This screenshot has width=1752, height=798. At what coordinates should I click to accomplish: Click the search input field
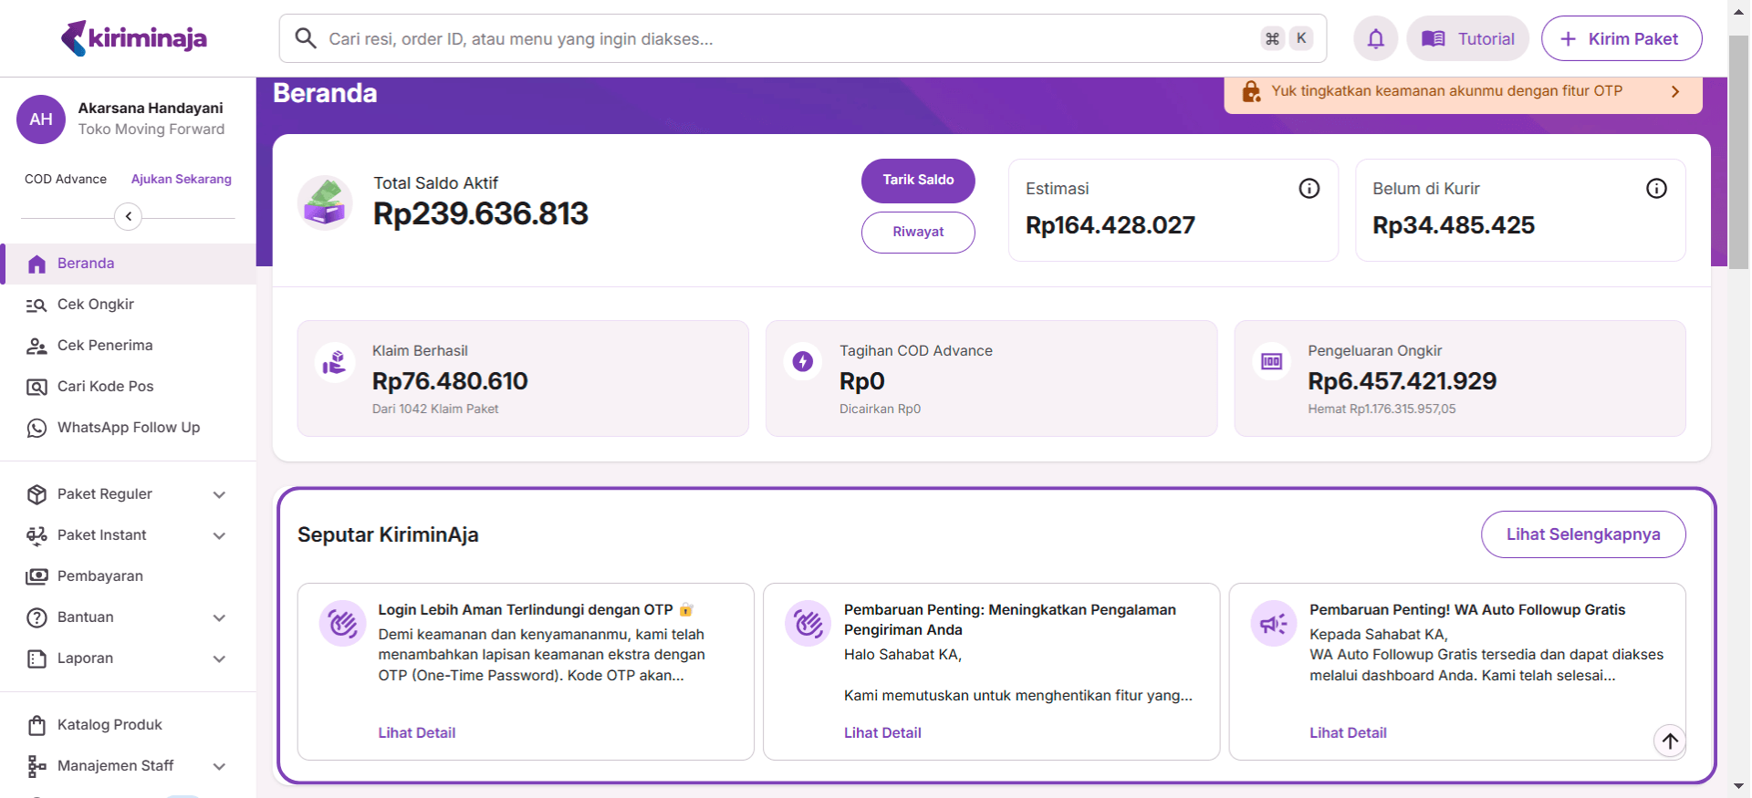click(x=785, y=38)
